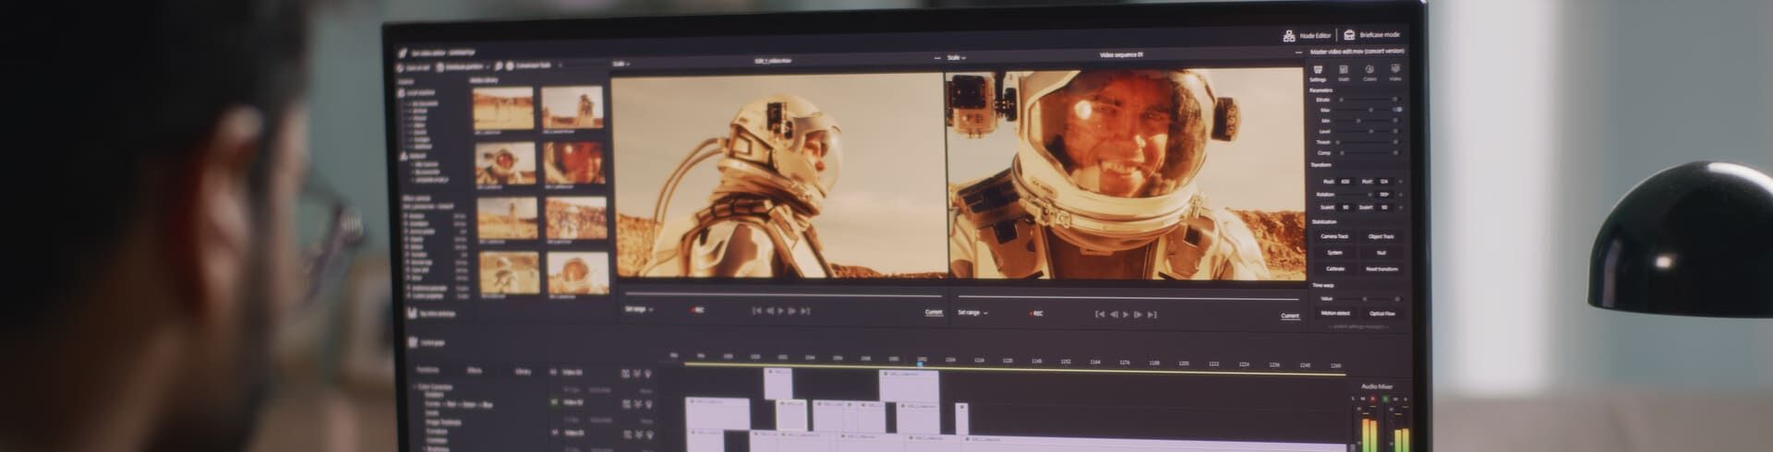Click the ScaleX input field
Image resolution: width=1773 pixels, height=452 pixels.
1346,207
